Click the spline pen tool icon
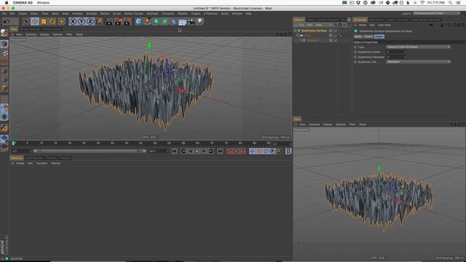 [x=147, y=21]
